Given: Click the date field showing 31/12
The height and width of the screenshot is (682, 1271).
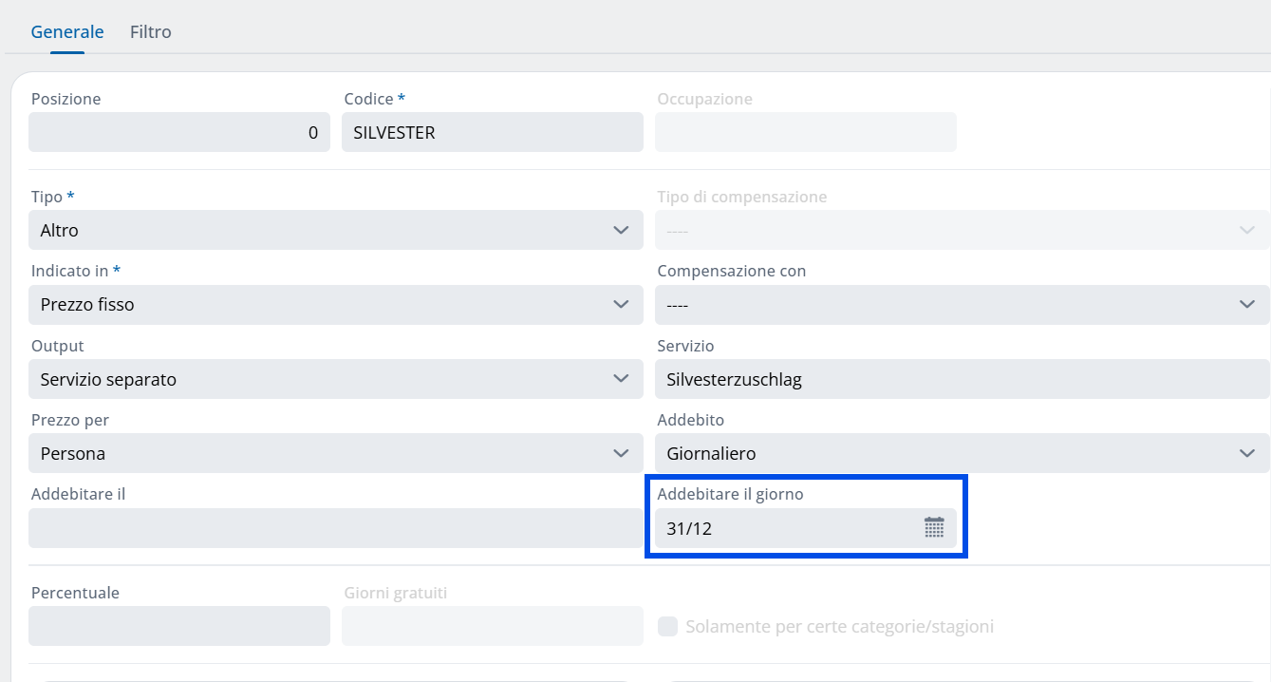Looking at the screenshot, I should (x=788, y=528).
